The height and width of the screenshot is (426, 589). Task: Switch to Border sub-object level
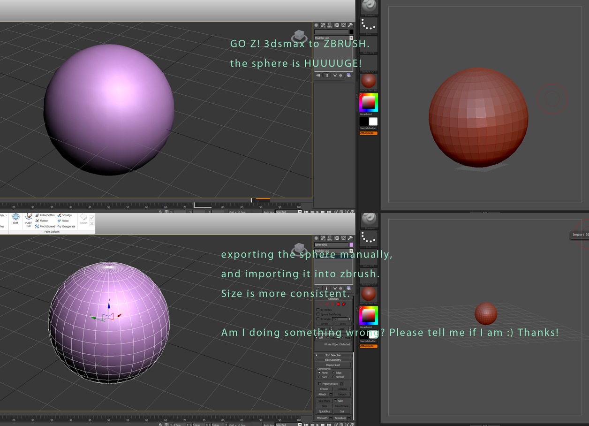tap(332, 304)
